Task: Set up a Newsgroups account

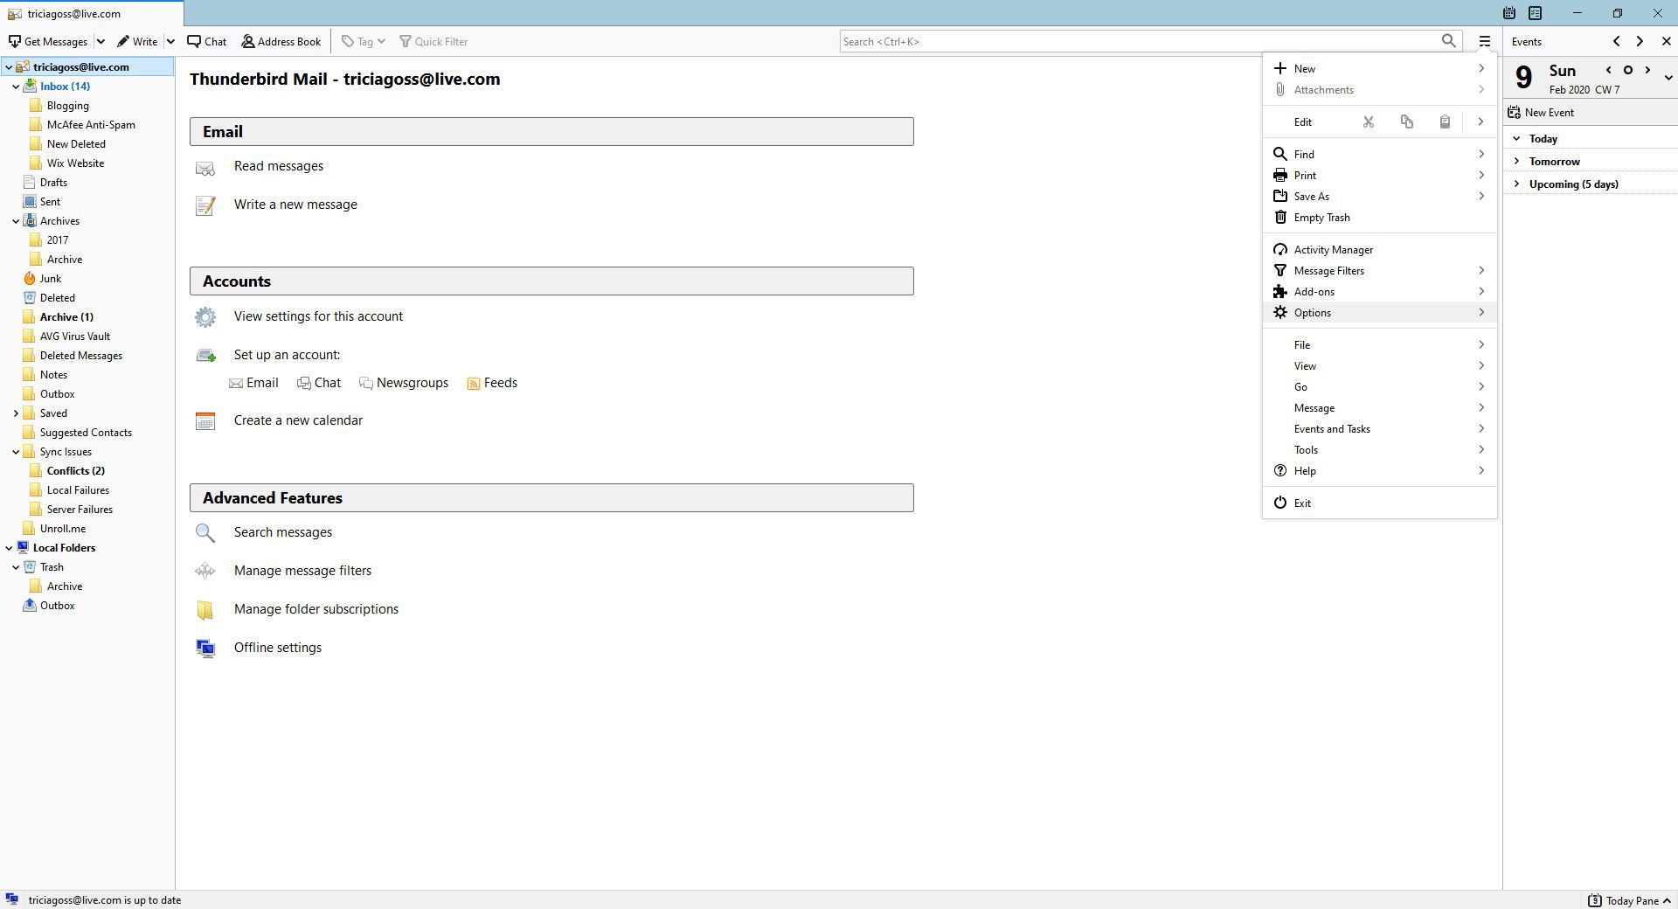Action: [x=404, y=383]
